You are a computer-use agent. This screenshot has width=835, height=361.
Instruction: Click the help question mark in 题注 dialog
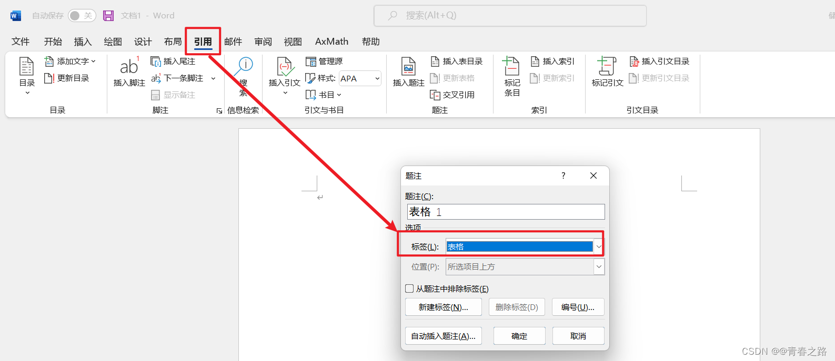[563, 176]
